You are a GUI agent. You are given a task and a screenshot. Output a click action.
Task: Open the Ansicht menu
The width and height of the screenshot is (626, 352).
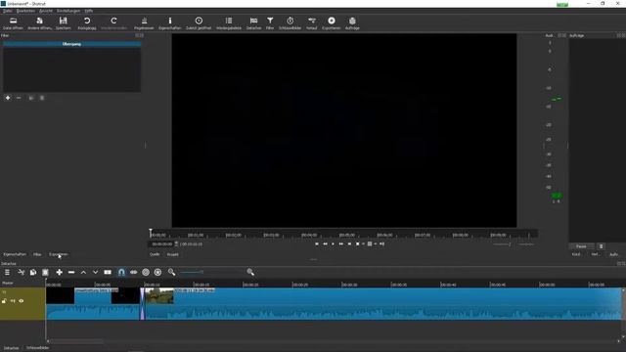coord(46,11)
